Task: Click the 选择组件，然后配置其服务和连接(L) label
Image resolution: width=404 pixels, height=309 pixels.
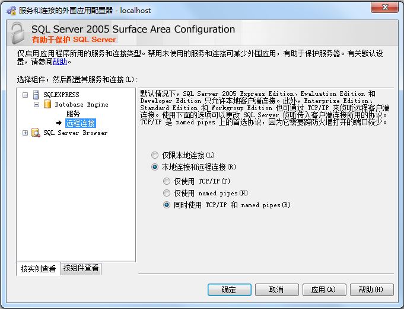Action: tap(76, 79)
